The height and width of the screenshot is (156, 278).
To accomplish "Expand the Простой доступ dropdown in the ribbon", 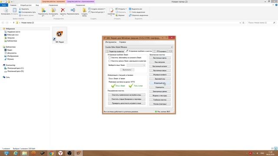I will [x=96, y=12].
